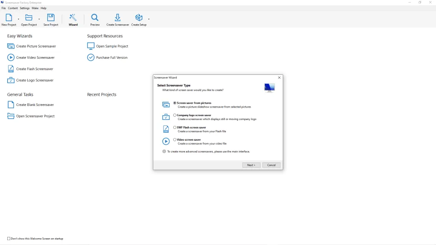This screenshot has height=245, width=436.
Task: Click the New Project toolbar icon
Action: [9, 18]
